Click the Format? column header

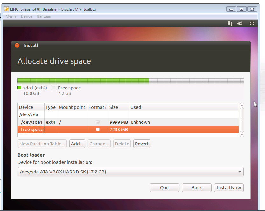pos(98,107)
